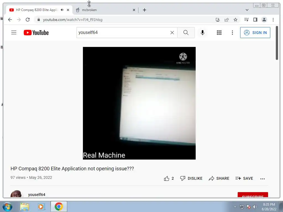The image size is (283, 212).
Task: Select the HP Compaq 8200 Elite tab
Action: pyautogui.click(x=37, y=10)
